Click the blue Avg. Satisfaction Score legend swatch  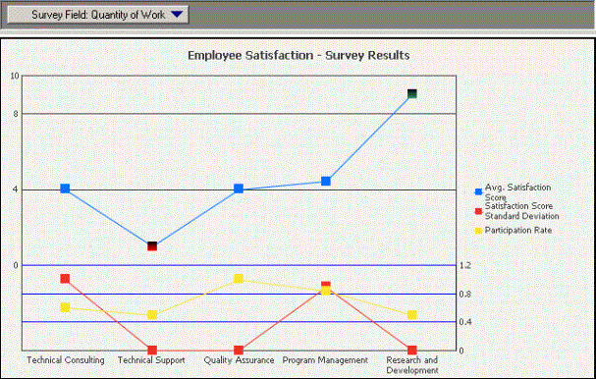coord(478,191)
